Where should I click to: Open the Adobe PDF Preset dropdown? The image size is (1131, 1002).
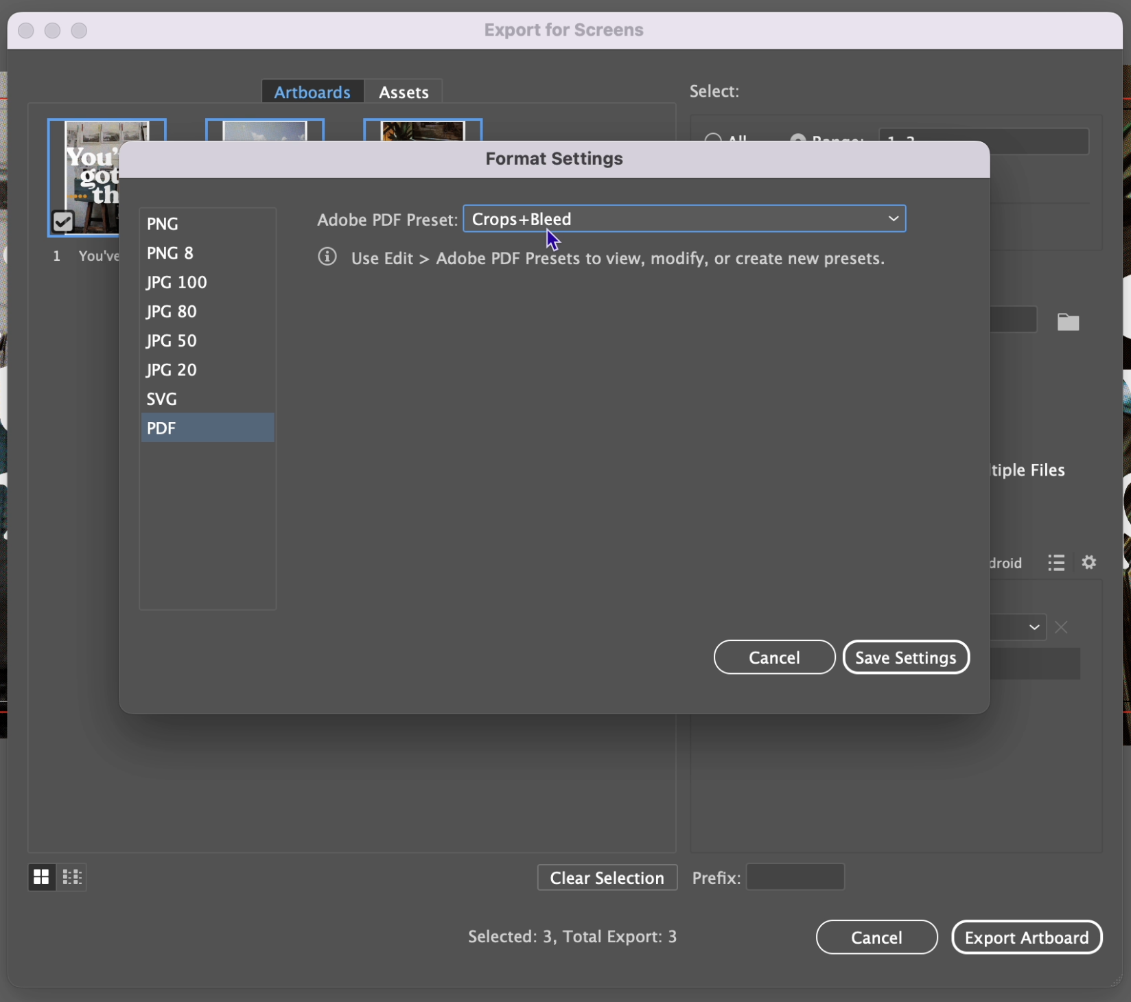(684, 219)
